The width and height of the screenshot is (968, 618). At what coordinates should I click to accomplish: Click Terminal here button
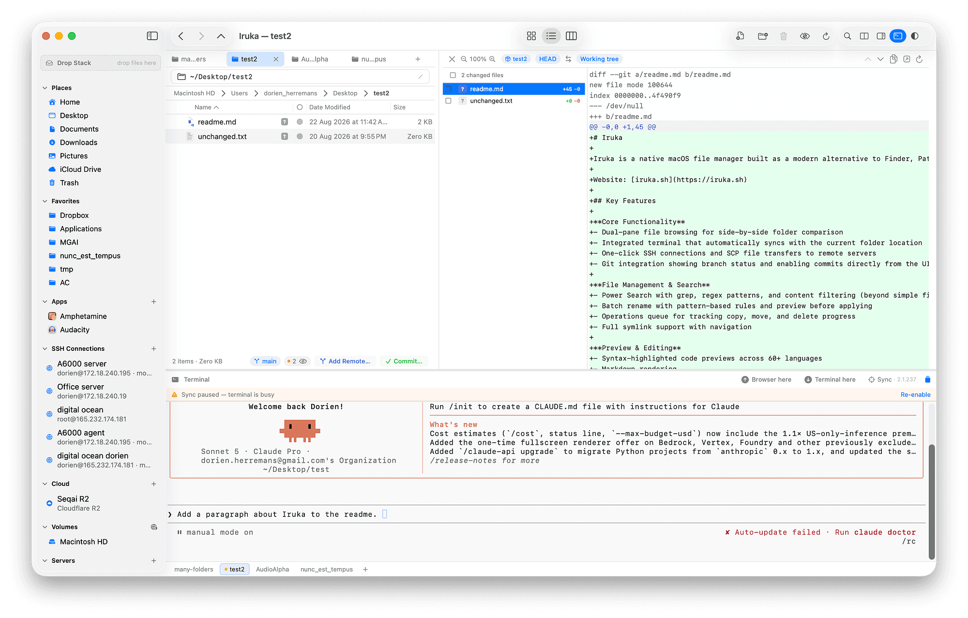tap(830, 379)
